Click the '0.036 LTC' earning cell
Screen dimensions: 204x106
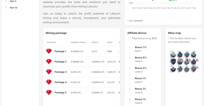[x=76, y=92]
